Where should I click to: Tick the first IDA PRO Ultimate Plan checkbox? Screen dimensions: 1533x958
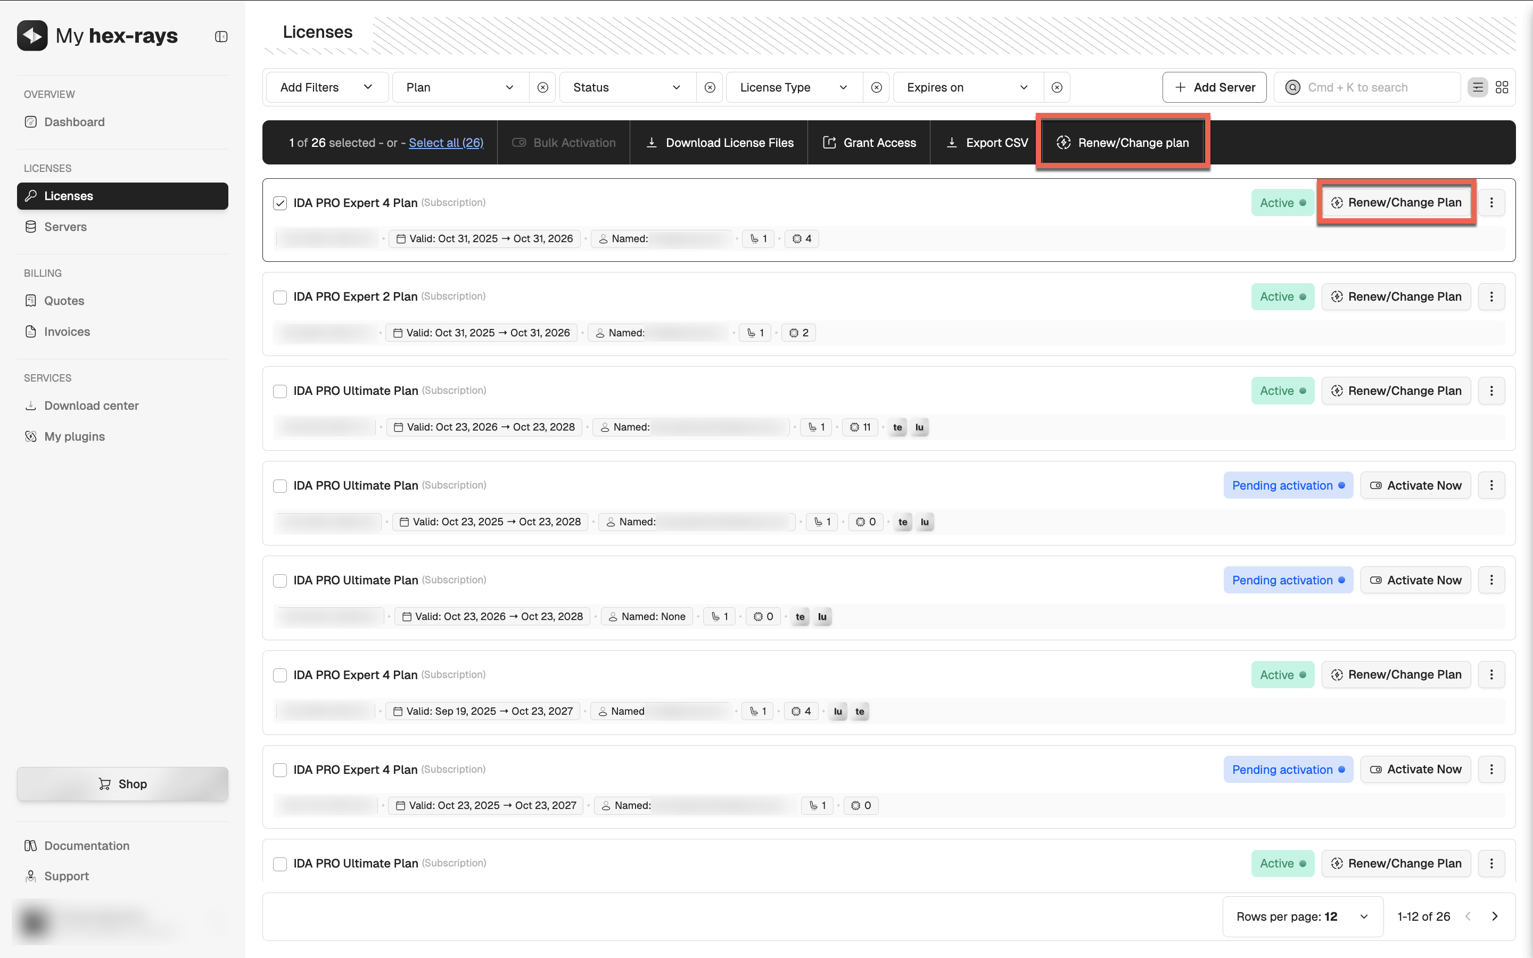point(280,391)
